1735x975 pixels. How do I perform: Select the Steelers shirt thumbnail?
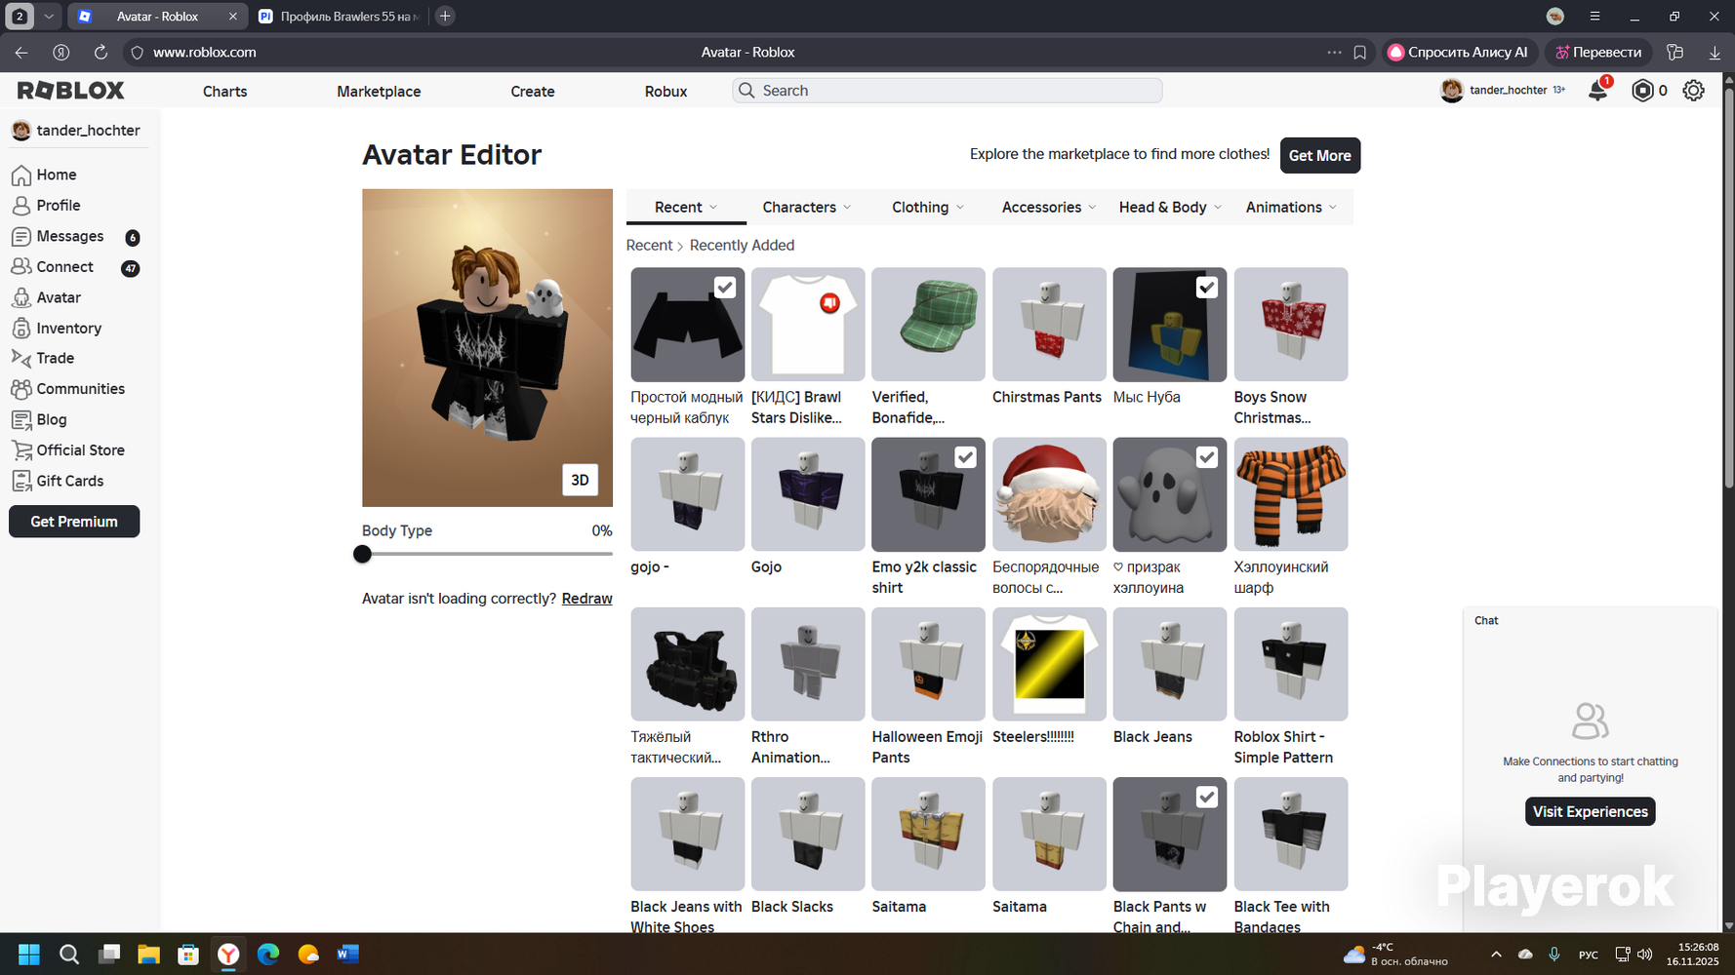pyautogui.click(x=1049, y=665)
